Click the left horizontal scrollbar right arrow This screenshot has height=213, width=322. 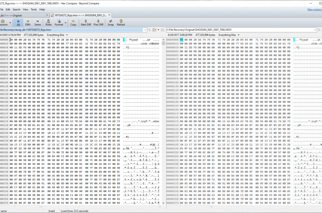click(x=160, y=207)
